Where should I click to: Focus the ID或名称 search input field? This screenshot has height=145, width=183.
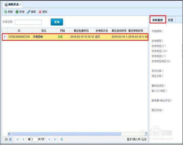(x=28, y=22)
